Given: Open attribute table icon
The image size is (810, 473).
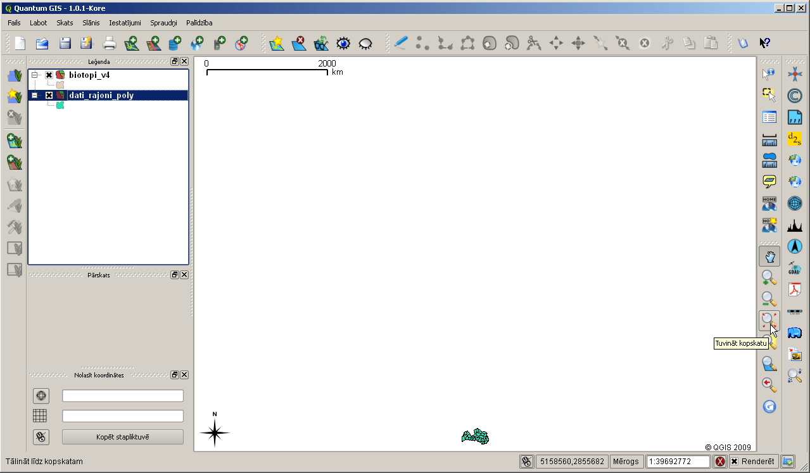Looking at the screenshot, I should tap(769, 117).
